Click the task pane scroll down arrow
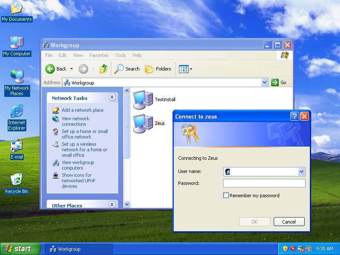This screenshot has width=340, height=255. point(127,204)
